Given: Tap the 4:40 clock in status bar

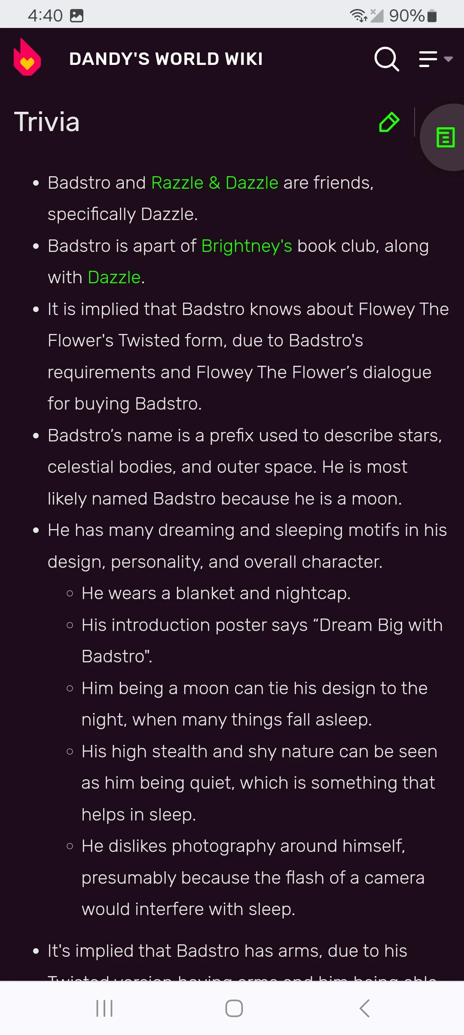Looking at the screenshot, I should (x=45, y=16).
